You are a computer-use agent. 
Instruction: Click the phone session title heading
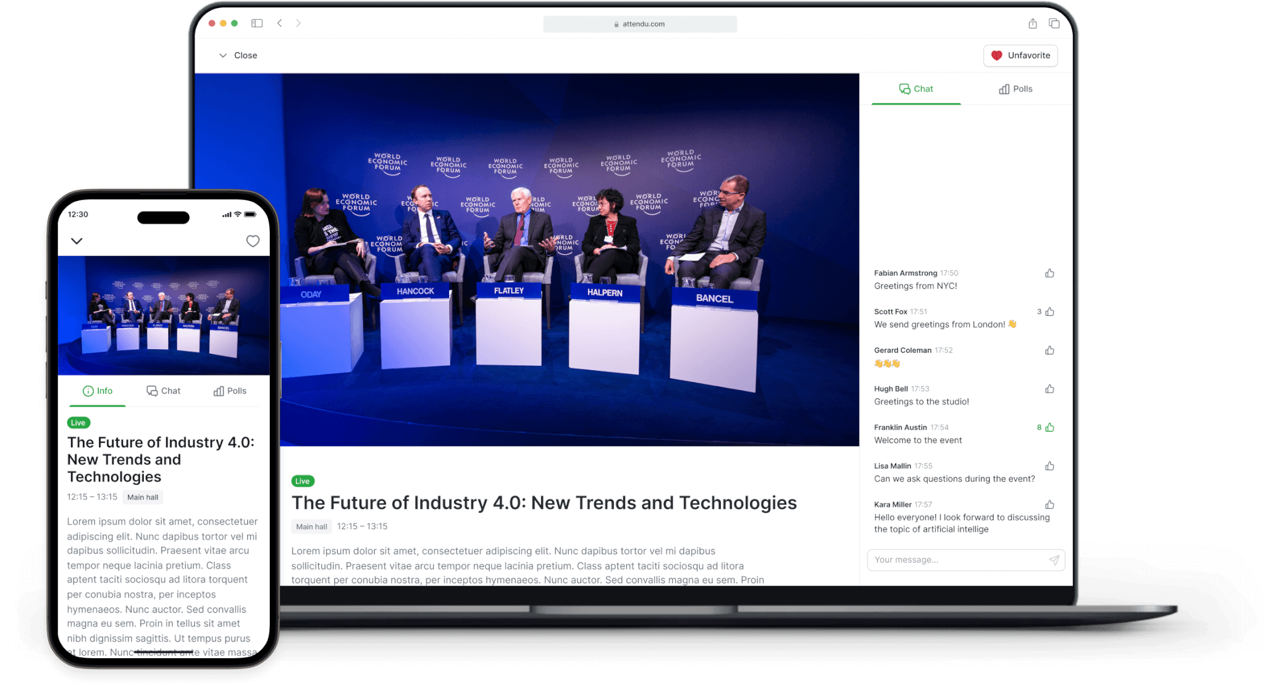(161, 460)
